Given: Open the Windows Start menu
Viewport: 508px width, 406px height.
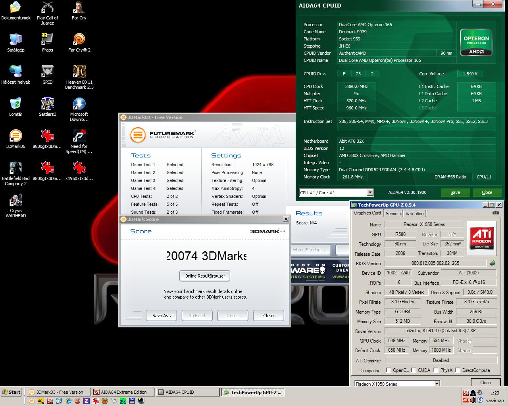Looking at the screenshot, I should pos(11,392).
